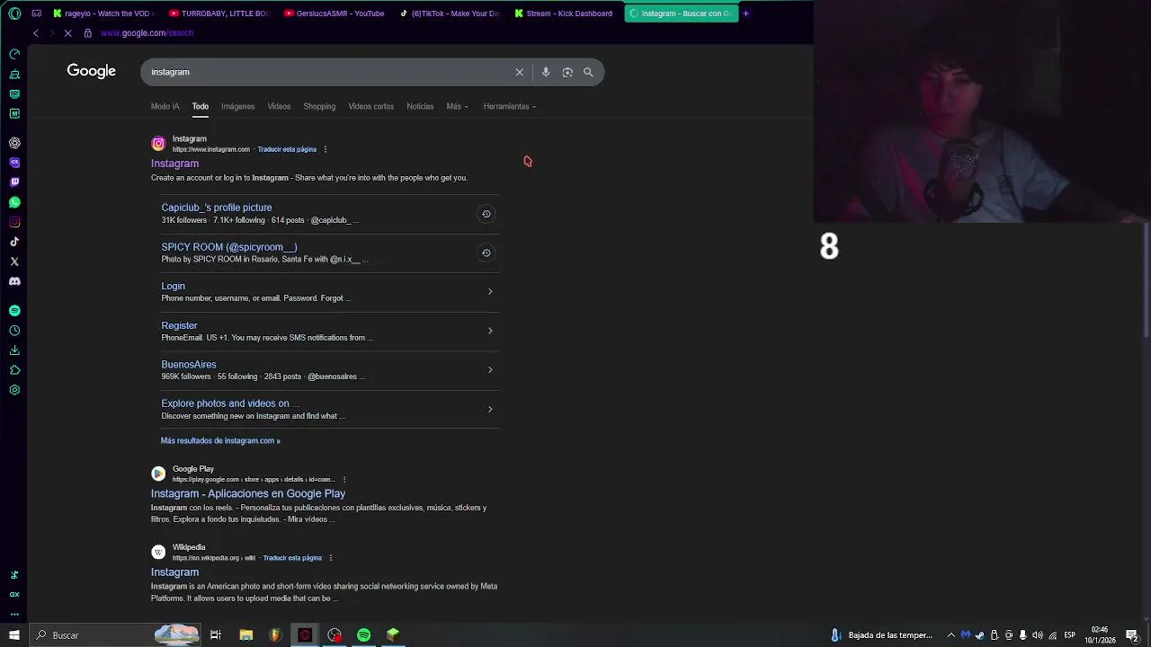Viewport: 1151px width, 647px height.
Task: Expand the Herramientas tools dropdown
Action: pos(509,106)
